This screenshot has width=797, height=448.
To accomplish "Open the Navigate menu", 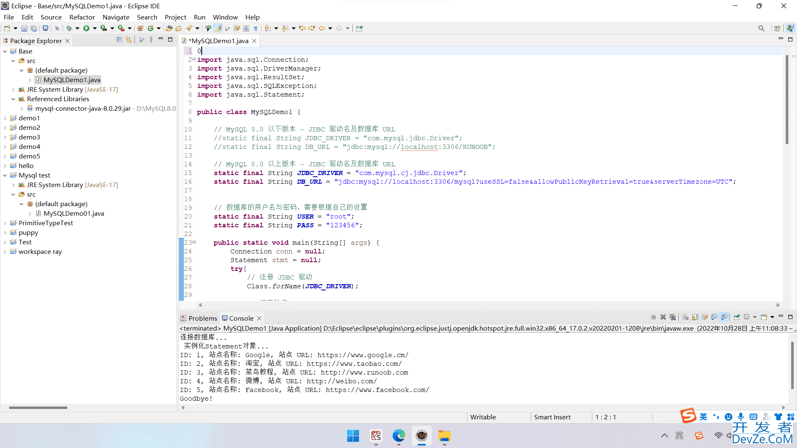I will (x=116, y=17).
